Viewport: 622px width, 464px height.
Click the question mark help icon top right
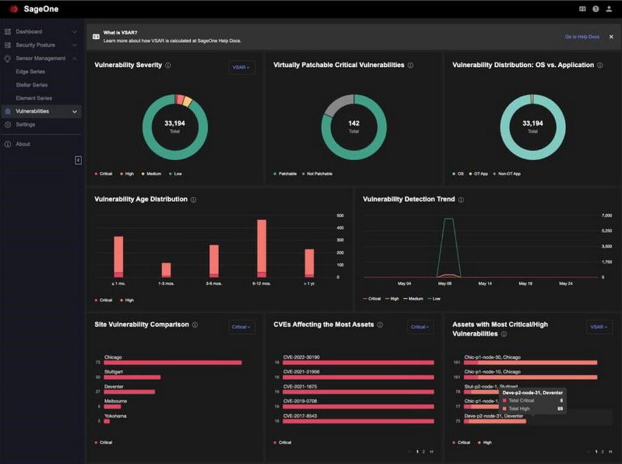[596, 9]
